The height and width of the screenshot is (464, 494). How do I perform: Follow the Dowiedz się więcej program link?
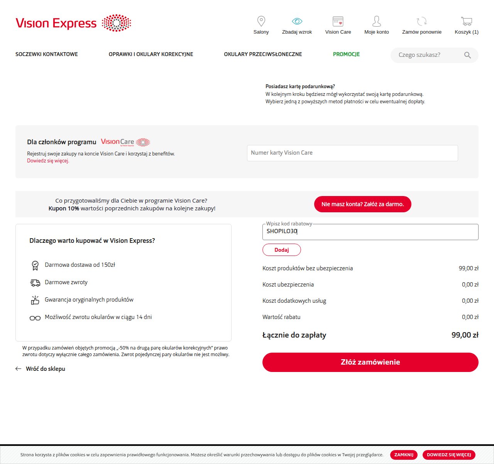tap(48, 161)
